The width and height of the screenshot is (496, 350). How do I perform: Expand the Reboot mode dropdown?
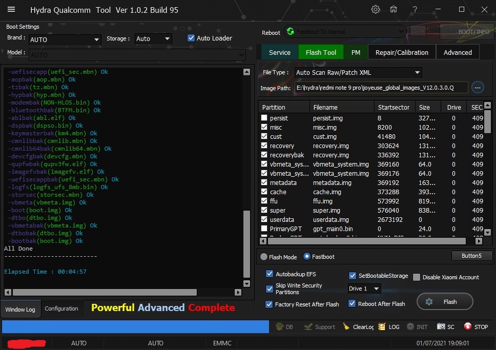[345, 32]
